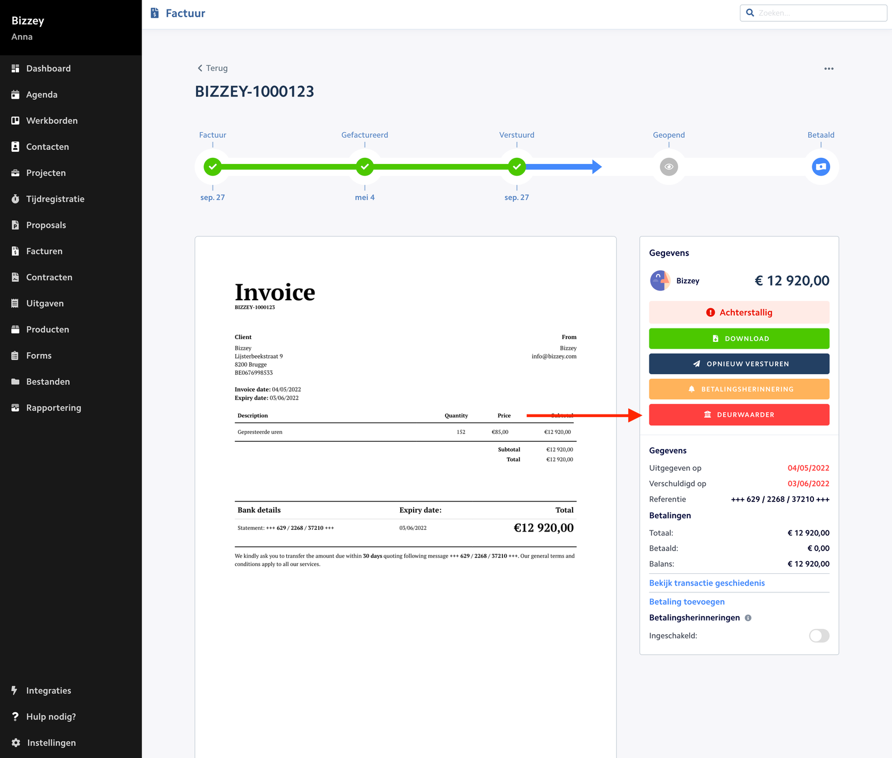Image resolution: width=892 pixels, height=758 pixels.
Task: Open Contacten in the sidebar
Action: [71, 147]
